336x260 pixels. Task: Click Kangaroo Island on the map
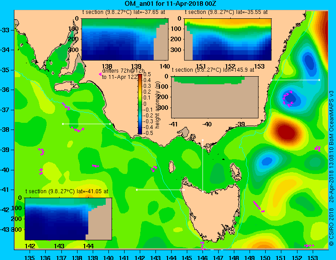(x=66, y=87)
